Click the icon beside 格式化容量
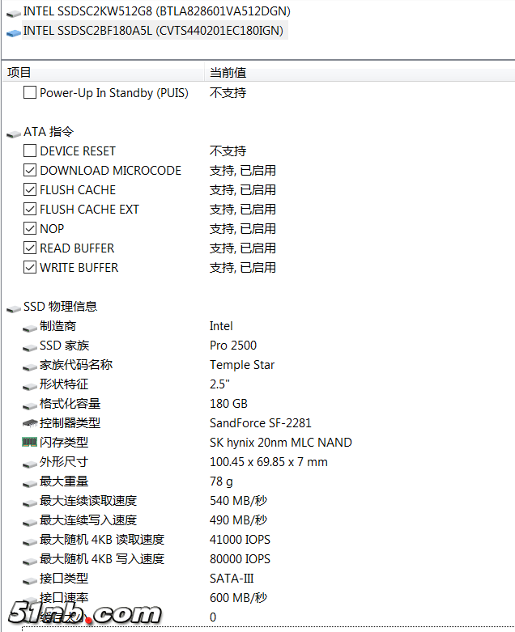The image size is (515, 632). coord(30,405)
